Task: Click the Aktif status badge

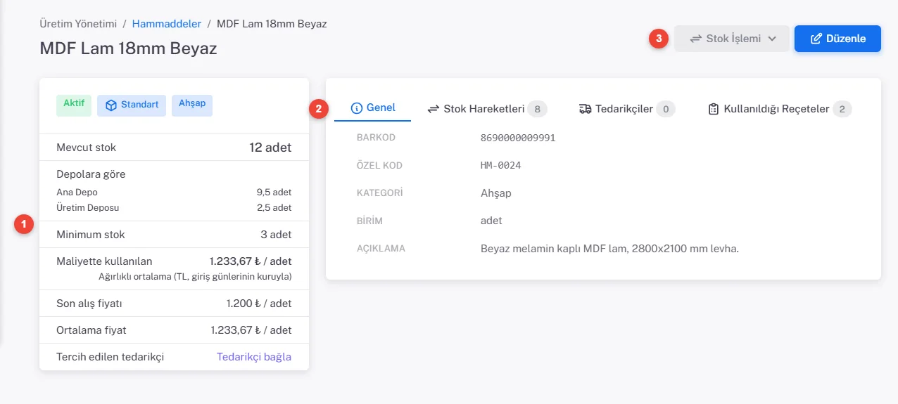Action: [x=74, y=105]
